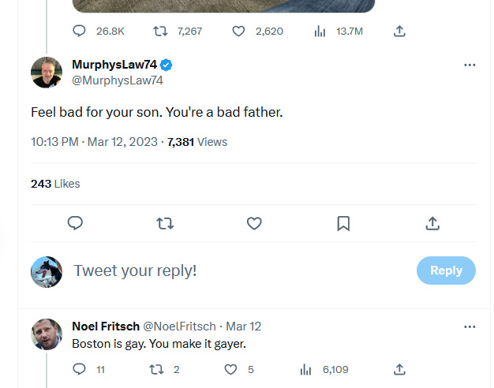This screenshot has height=388, width=494.
Task: Share Noel Fritsch's reply
Action: (x=399, y=369)
